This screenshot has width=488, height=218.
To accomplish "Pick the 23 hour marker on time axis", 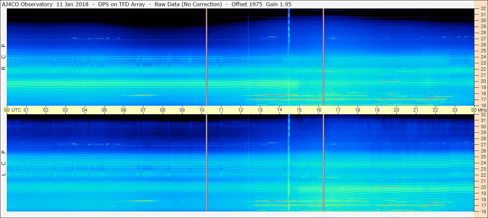I will tap(455, 110).
